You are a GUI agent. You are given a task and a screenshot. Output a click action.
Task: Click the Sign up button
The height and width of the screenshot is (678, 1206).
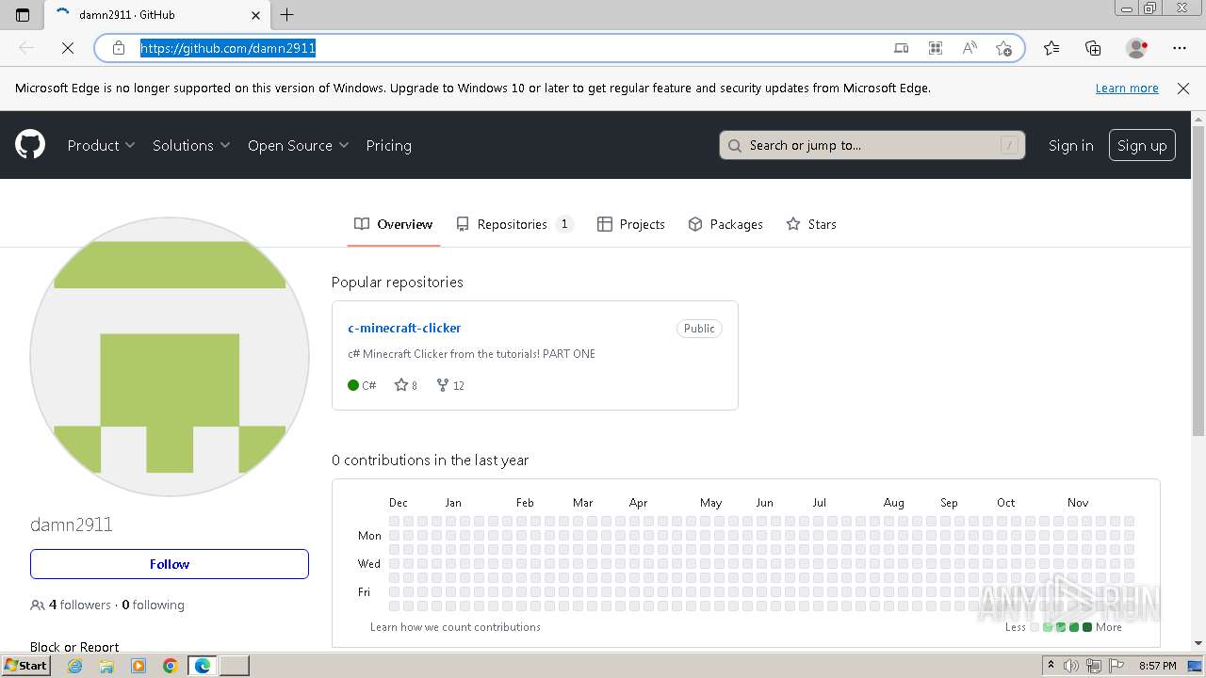tap(1142, 145)
